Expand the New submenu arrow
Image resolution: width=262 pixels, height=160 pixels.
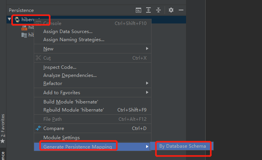147,49
